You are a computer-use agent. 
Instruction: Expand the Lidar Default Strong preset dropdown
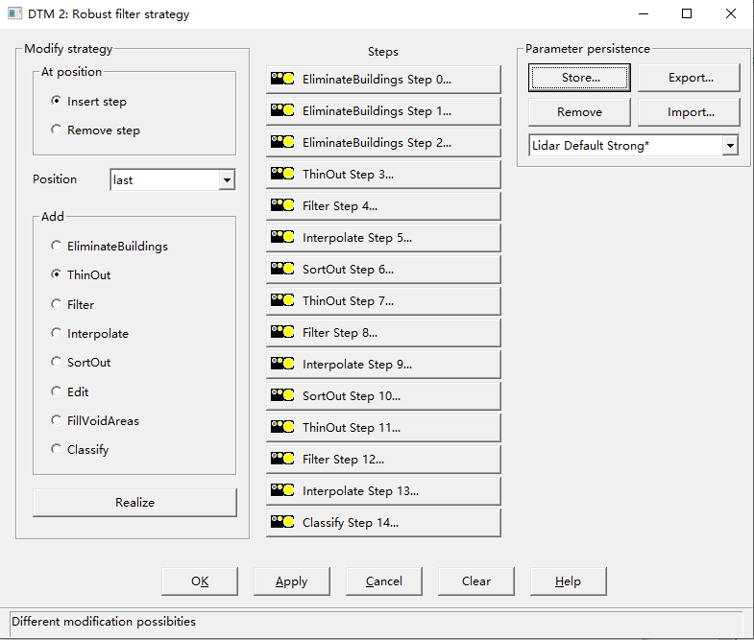(730, 146)
